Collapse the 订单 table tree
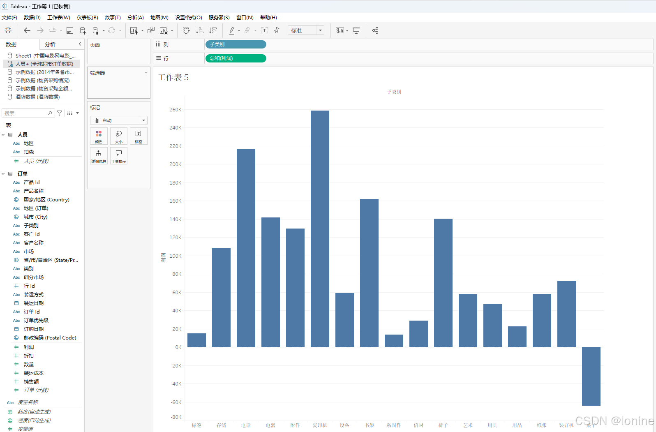The height and width of the screenshot is (432, 656). pyautogui.click(x=3, y=174)
